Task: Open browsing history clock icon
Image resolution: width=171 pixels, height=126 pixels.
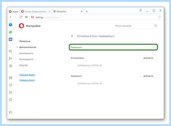Action: click(x=11, y=100)
